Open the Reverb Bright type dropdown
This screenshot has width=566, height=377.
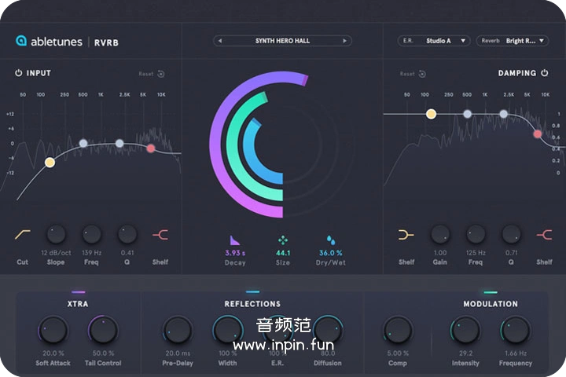click(511, 41)
